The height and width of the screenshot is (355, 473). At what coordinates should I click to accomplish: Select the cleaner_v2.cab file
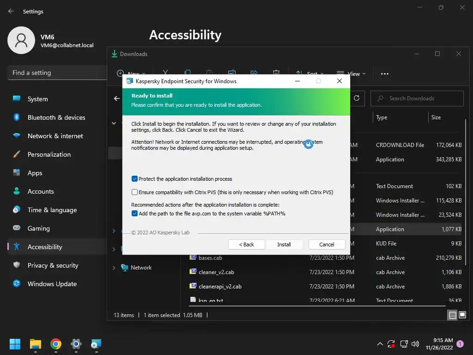(x=216, y=272)
